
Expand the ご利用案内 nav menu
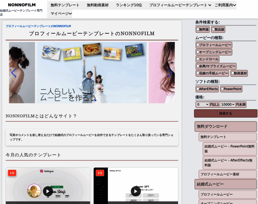(225, 5)
